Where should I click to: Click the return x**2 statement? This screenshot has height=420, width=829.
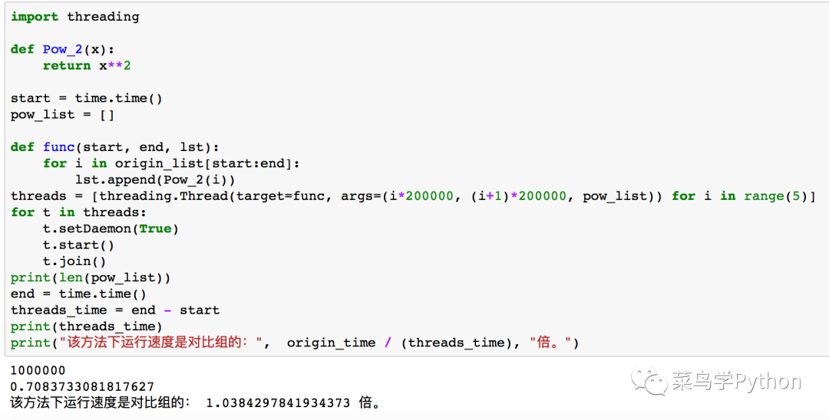pos(87,66)
